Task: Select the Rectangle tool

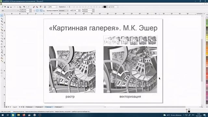Action: (2, 32)
